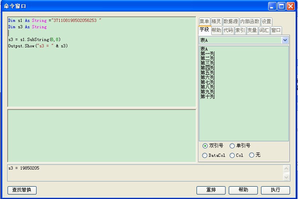Open the 代码 tab
The width and height of the screenshot is (298, 199).
pos(228,30)
